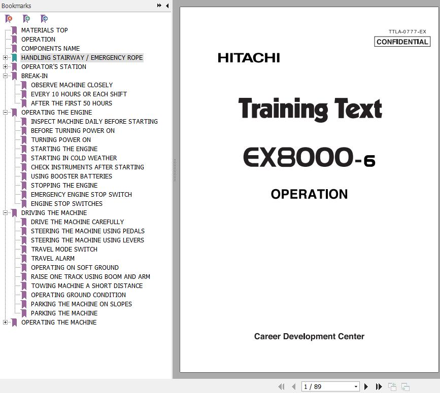Viewport: 440px width, 393px height.
Task: Select the COMPONENTS NAME bookmark
Action: (51, 49)
